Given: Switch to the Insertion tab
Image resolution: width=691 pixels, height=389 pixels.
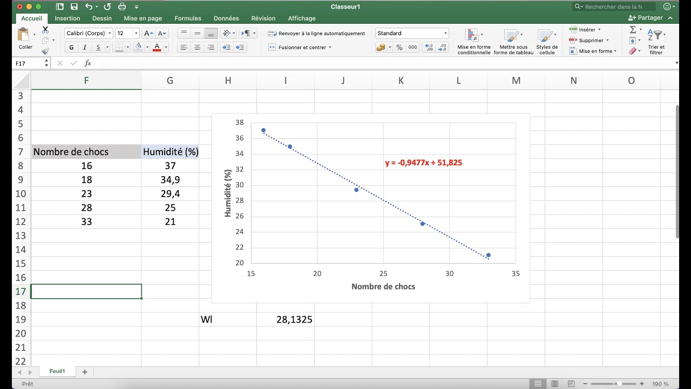Looking at the screenshot, I should coord(67,18).
